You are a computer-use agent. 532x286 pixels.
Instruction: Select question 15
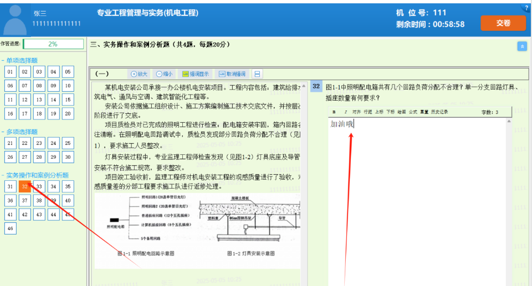[x=68, y=100]
